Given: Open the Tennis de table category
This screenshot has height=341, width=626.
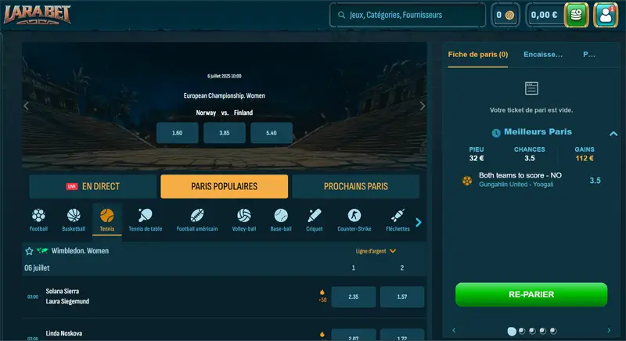Looking at the screenshot, I should [146, 219].
